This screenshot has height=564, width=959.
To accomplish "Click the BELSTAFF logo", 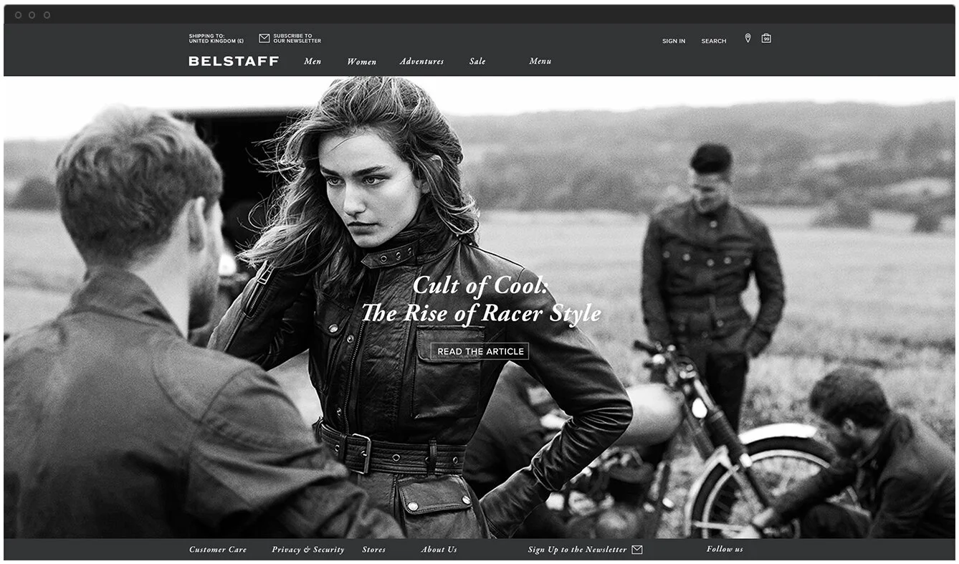I will point(233,62).
